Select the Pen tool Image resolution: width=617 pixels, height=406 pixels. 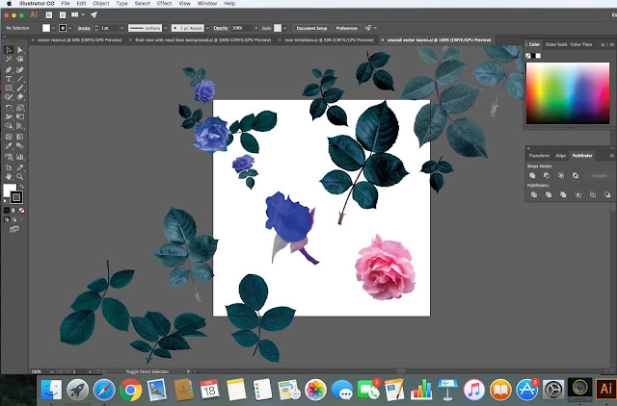(9, 70)
